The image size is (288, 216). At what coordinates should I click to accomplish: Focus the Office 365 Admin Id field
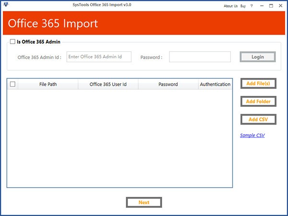pyautogui.click(x=99, y=57)
